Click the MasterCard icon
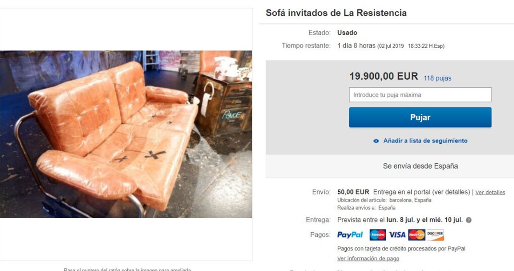 coord(416,235)
